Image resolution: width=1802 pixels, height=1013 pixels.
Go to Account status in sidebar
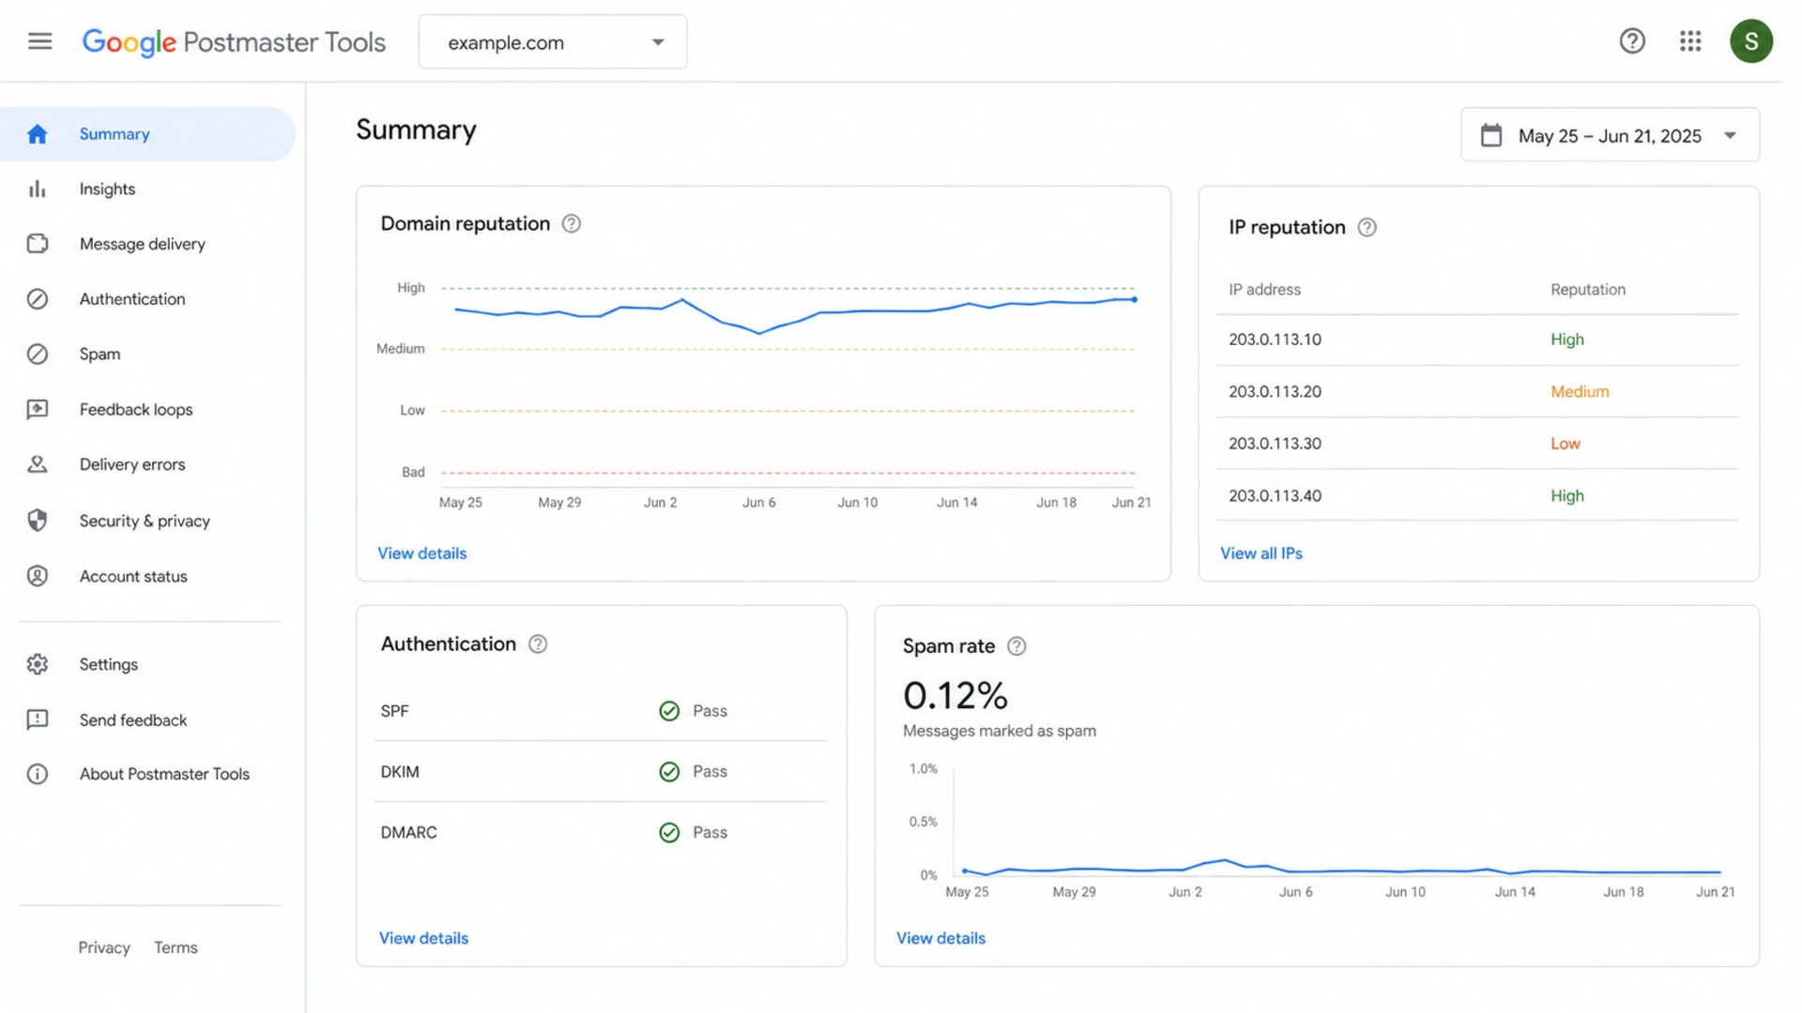(x=147, y=576)
